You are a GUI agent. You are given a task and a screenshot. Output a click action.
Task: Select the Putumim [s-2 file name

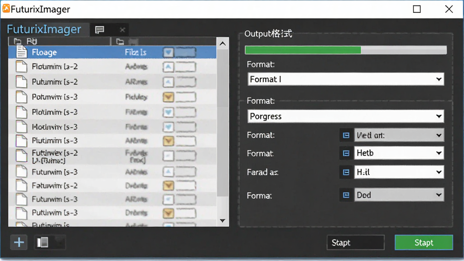click(55, 82)
